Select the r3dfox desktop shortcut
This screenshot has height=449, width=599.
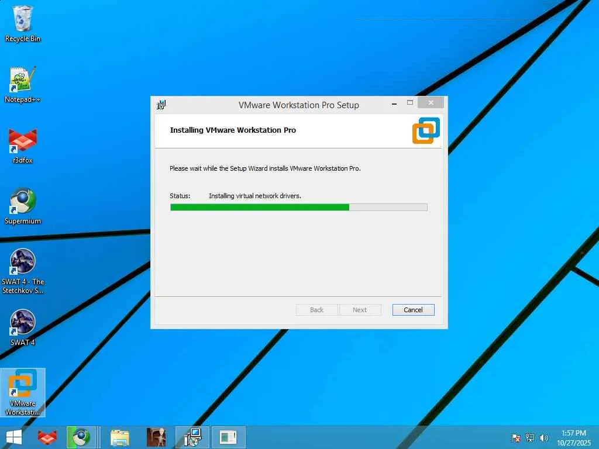[23, 146]
